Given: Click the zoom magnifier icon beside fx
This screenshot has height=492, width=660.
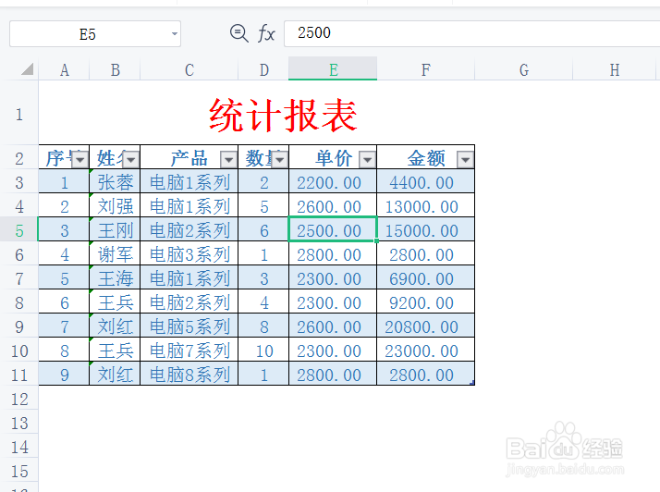Looking at the screenshot, I should coord(239,33).
